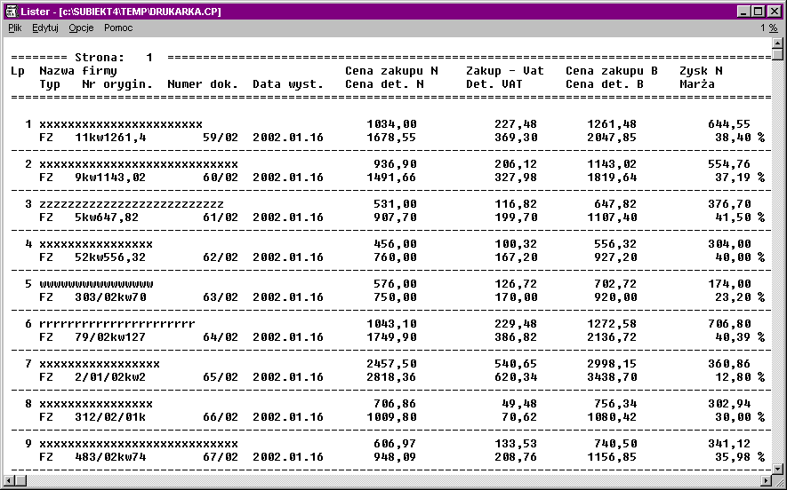
Task: Click value '1156,85' in row 9
Action: point(612,457)
